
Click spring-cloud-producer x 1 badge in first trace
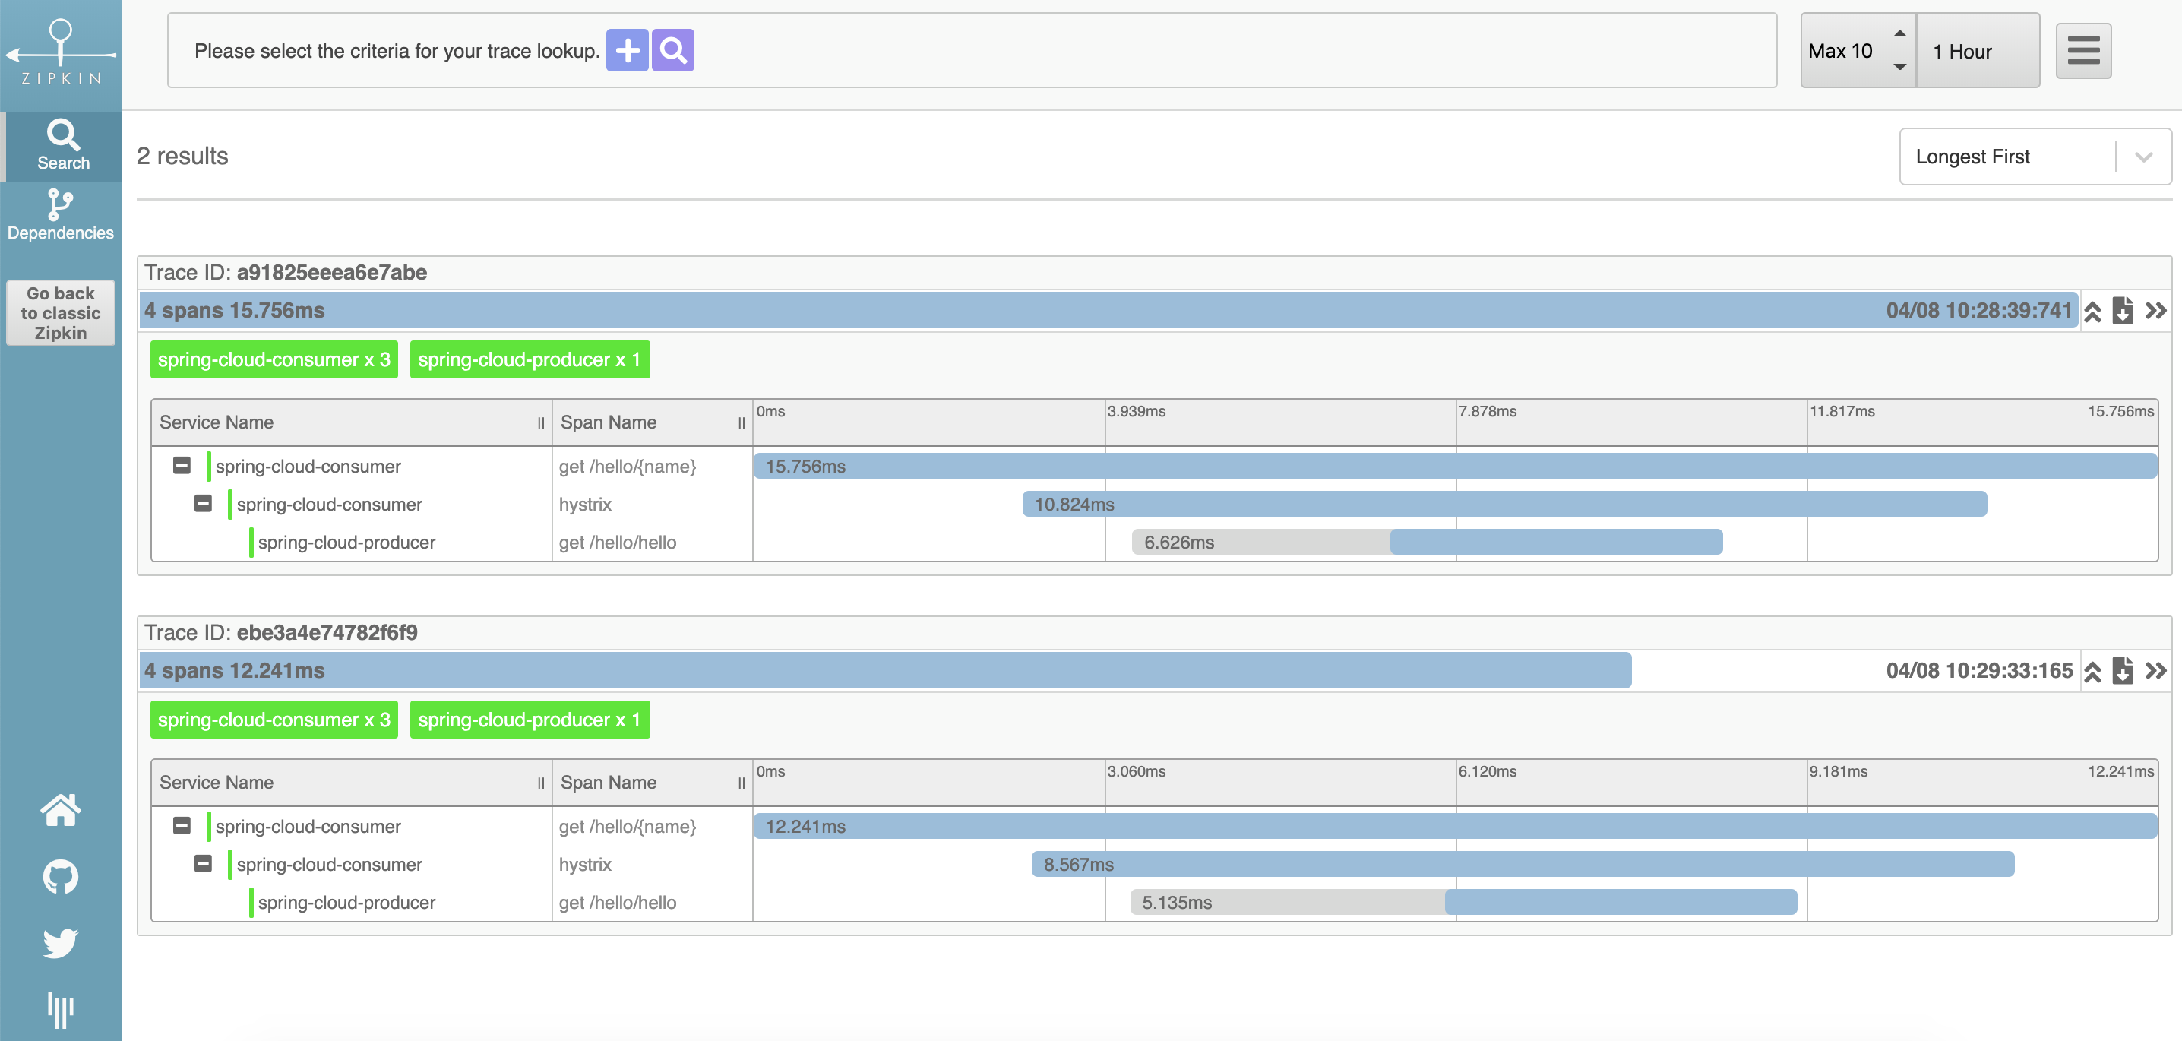[x=530, y=360]
